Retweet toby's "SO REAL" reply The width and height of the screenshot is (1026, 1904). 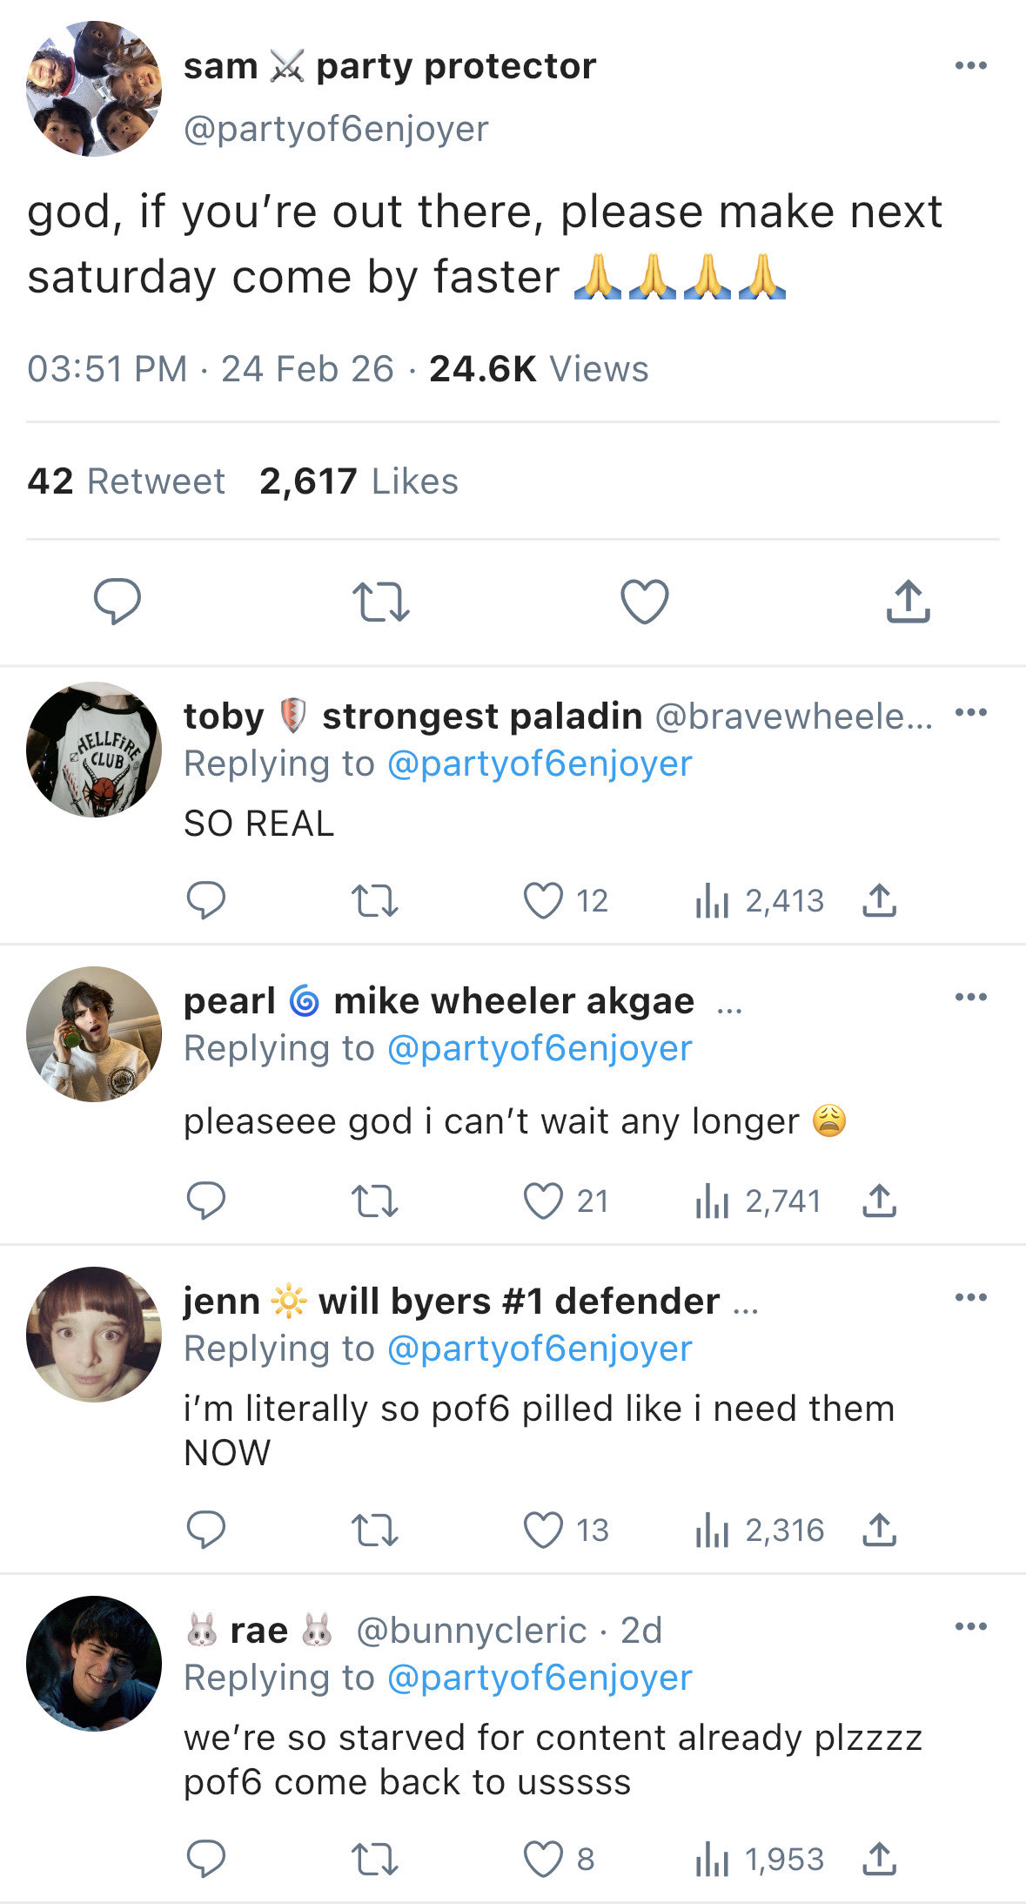374,901
